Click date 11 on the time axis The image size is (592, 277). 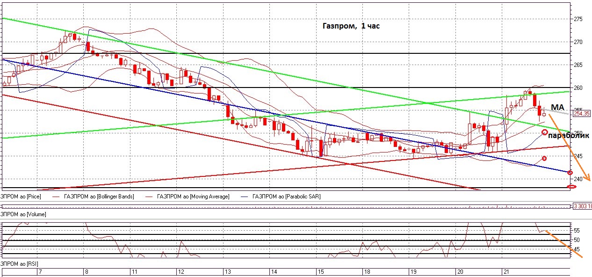point(134,272)
